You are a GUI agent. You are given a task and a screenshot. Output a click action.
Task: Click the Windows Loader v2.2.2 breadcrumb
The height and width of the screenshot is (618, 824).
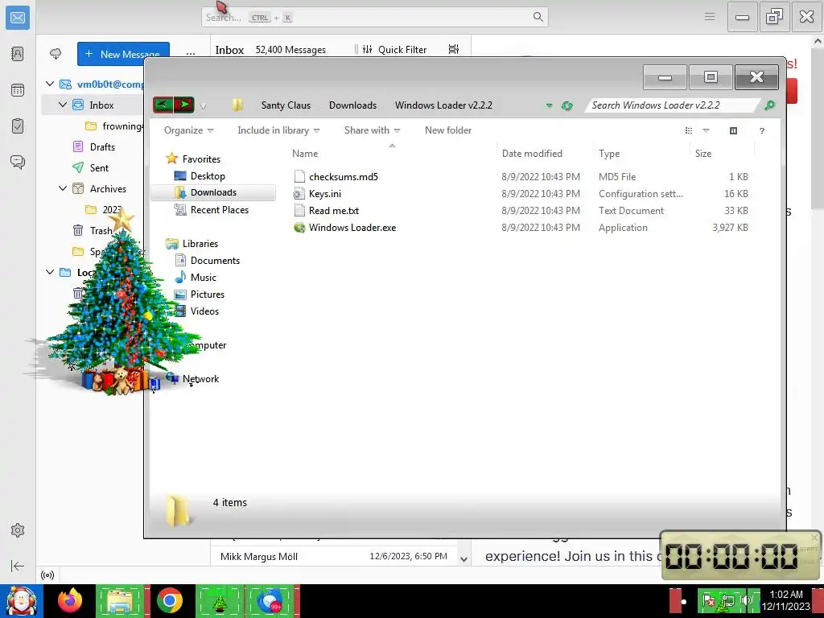tap(443, 105)
